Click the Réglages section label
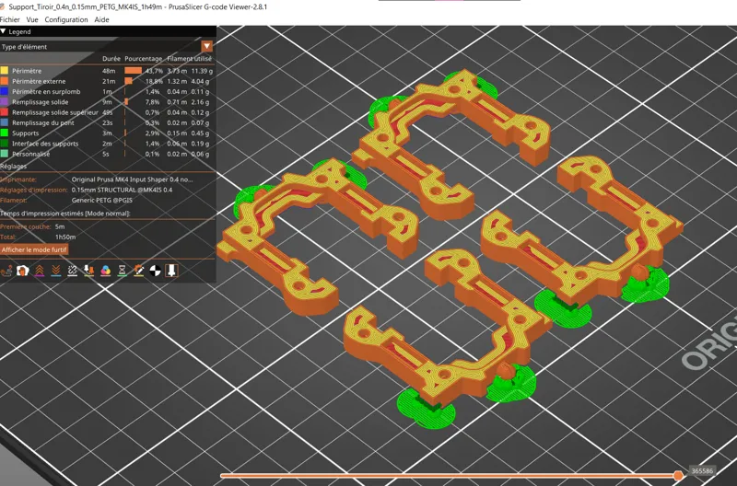The image size is (737, 486). pos(13,167)
